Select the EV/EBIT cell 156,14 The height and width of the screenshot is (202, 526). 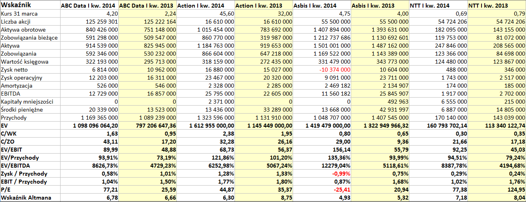tap(322, 150)
